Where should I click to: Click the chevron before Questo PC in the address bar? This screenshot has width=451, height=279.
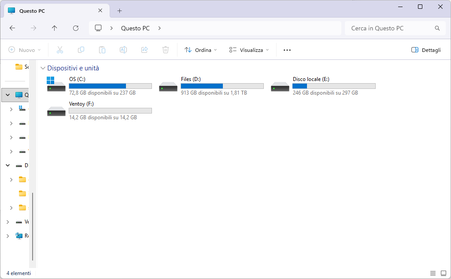tap(111, 28)
